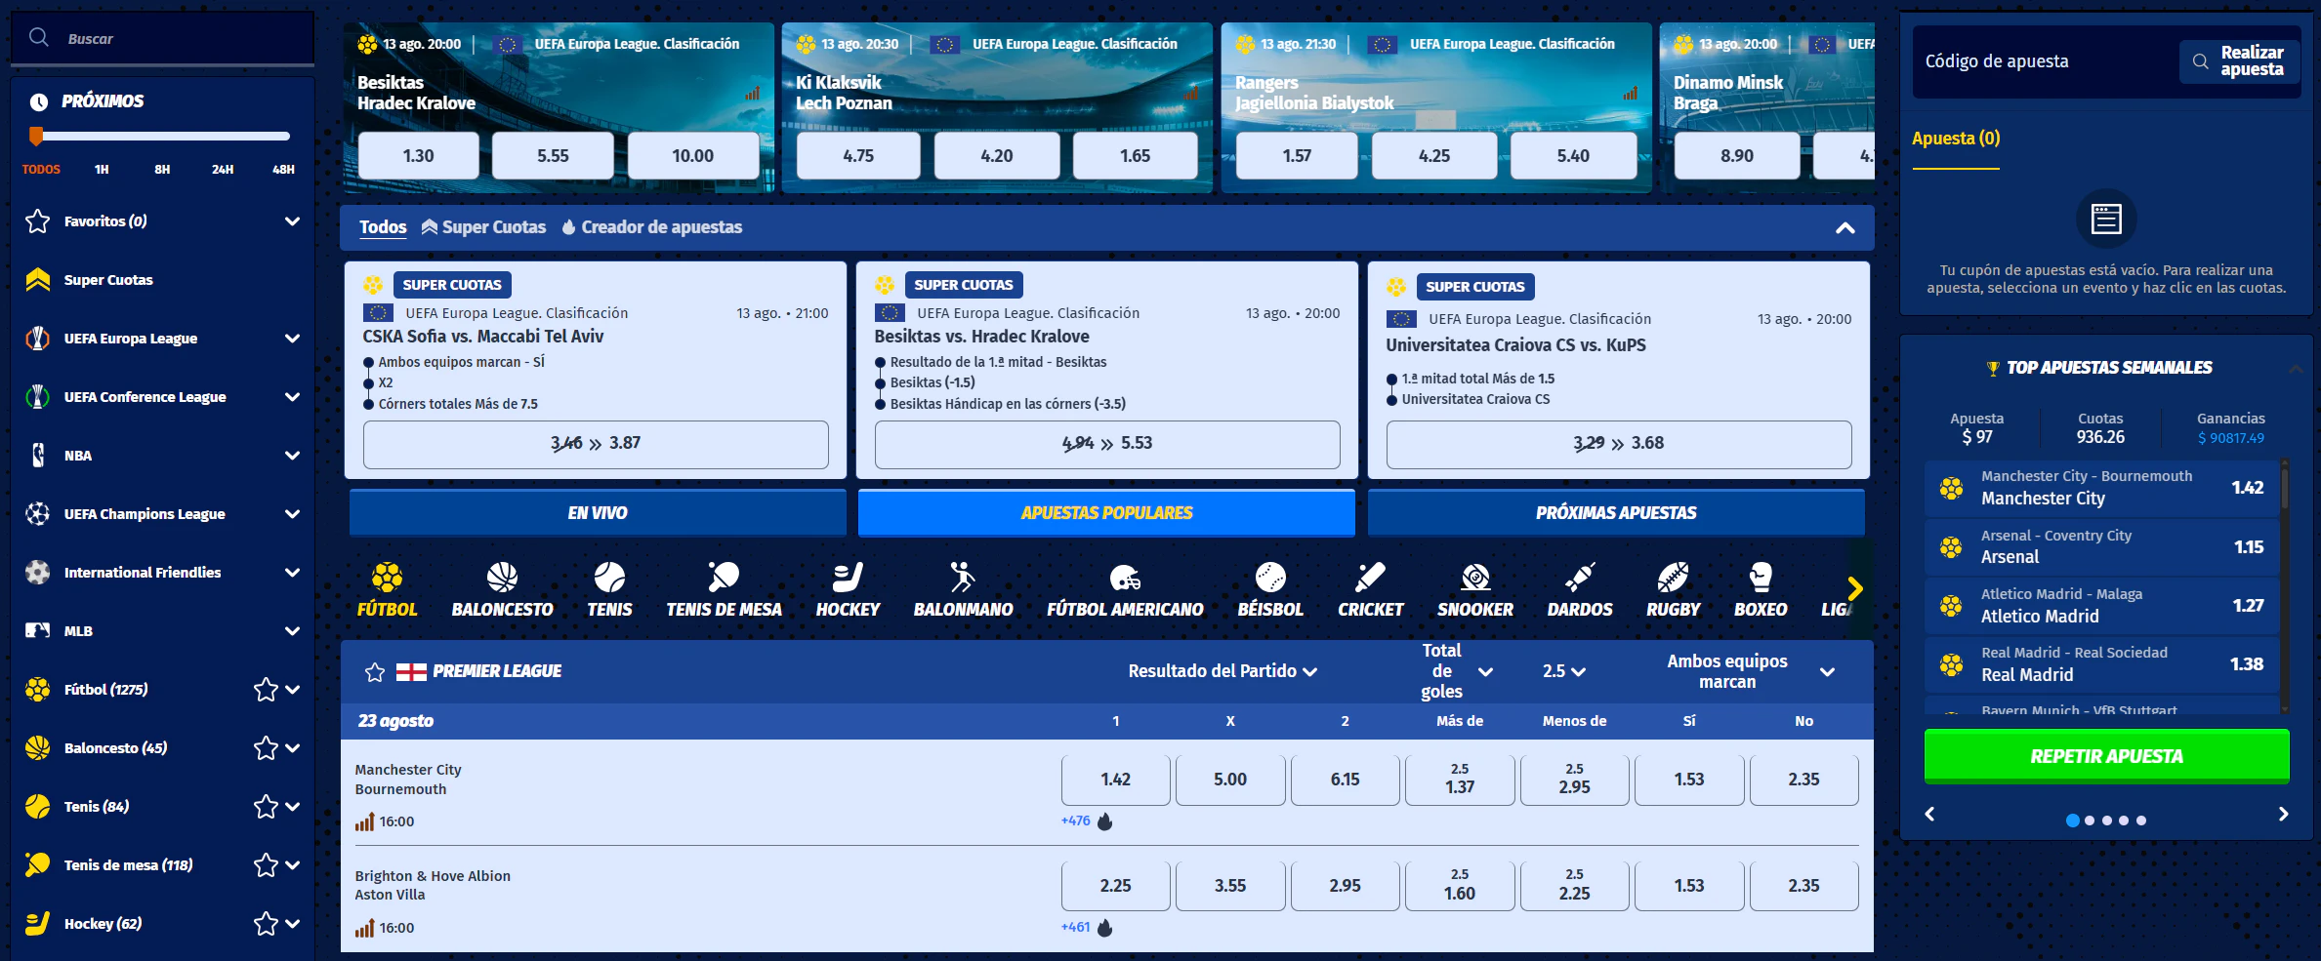Toggle favorite star for Tenis (84)

coord(266,807)
